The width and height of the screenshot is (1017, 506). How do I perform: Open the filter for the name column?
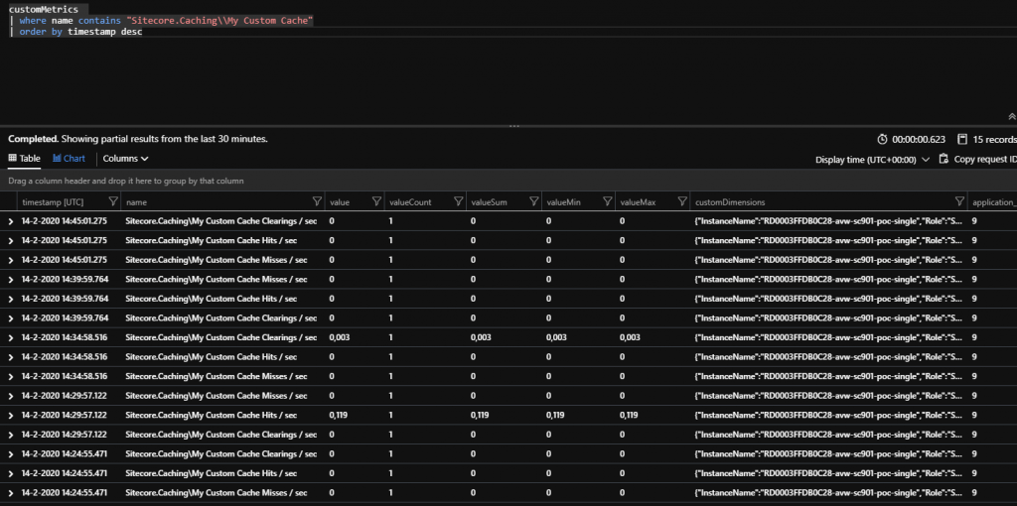pyautogui.click(x=317, y=201)
